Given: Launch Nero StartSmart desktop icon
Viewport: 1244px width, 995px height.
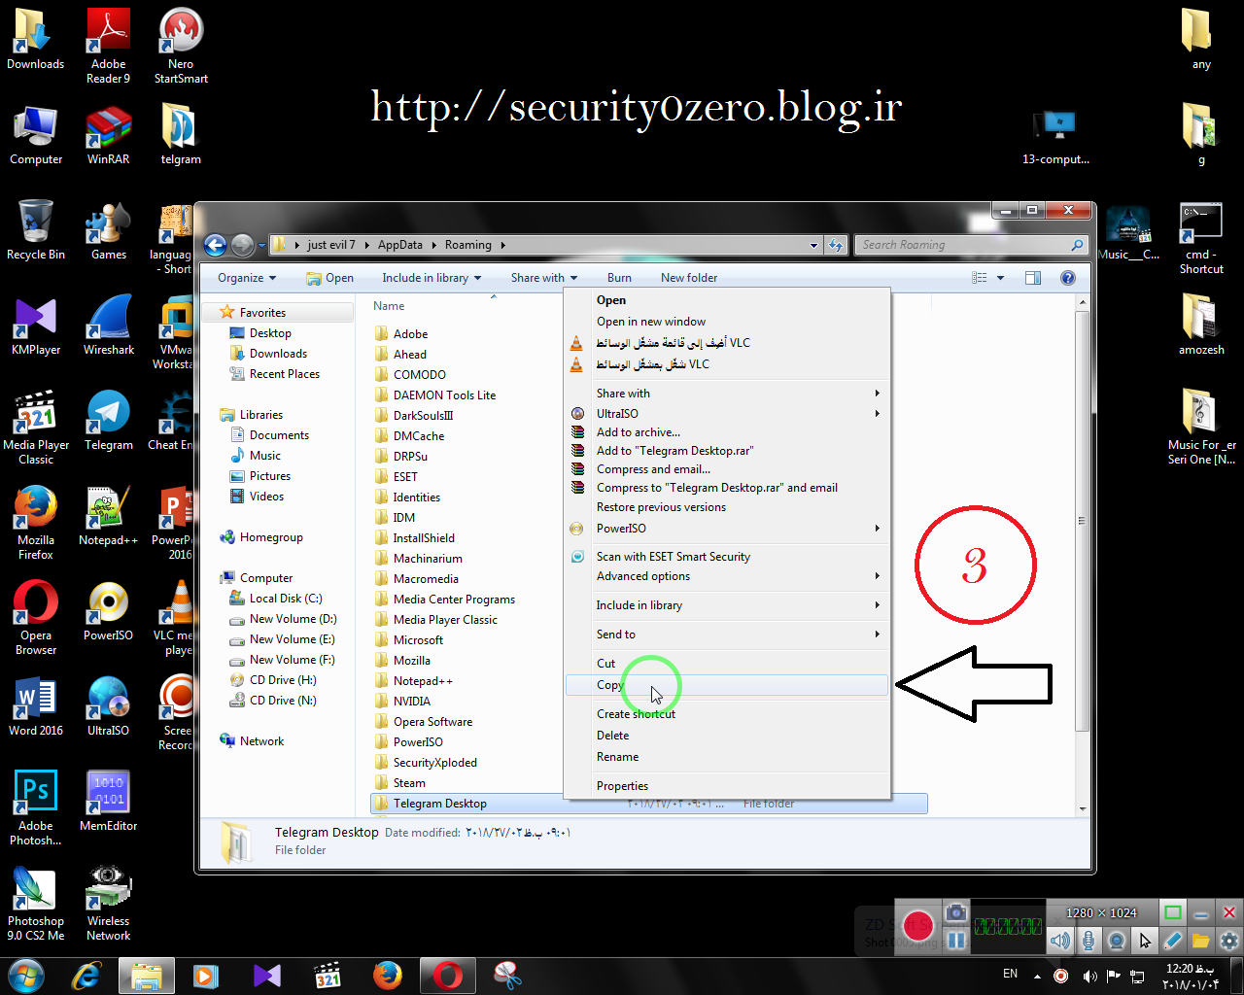Looking at the screenshot, I should pos(181,47).
